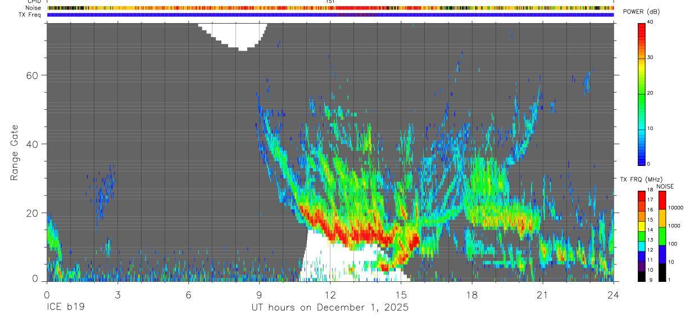Image resolution: width=690 pixels, height=319 pixels.
Task: Click the Noise row label at top left
Action: click(x=33, y=8)
